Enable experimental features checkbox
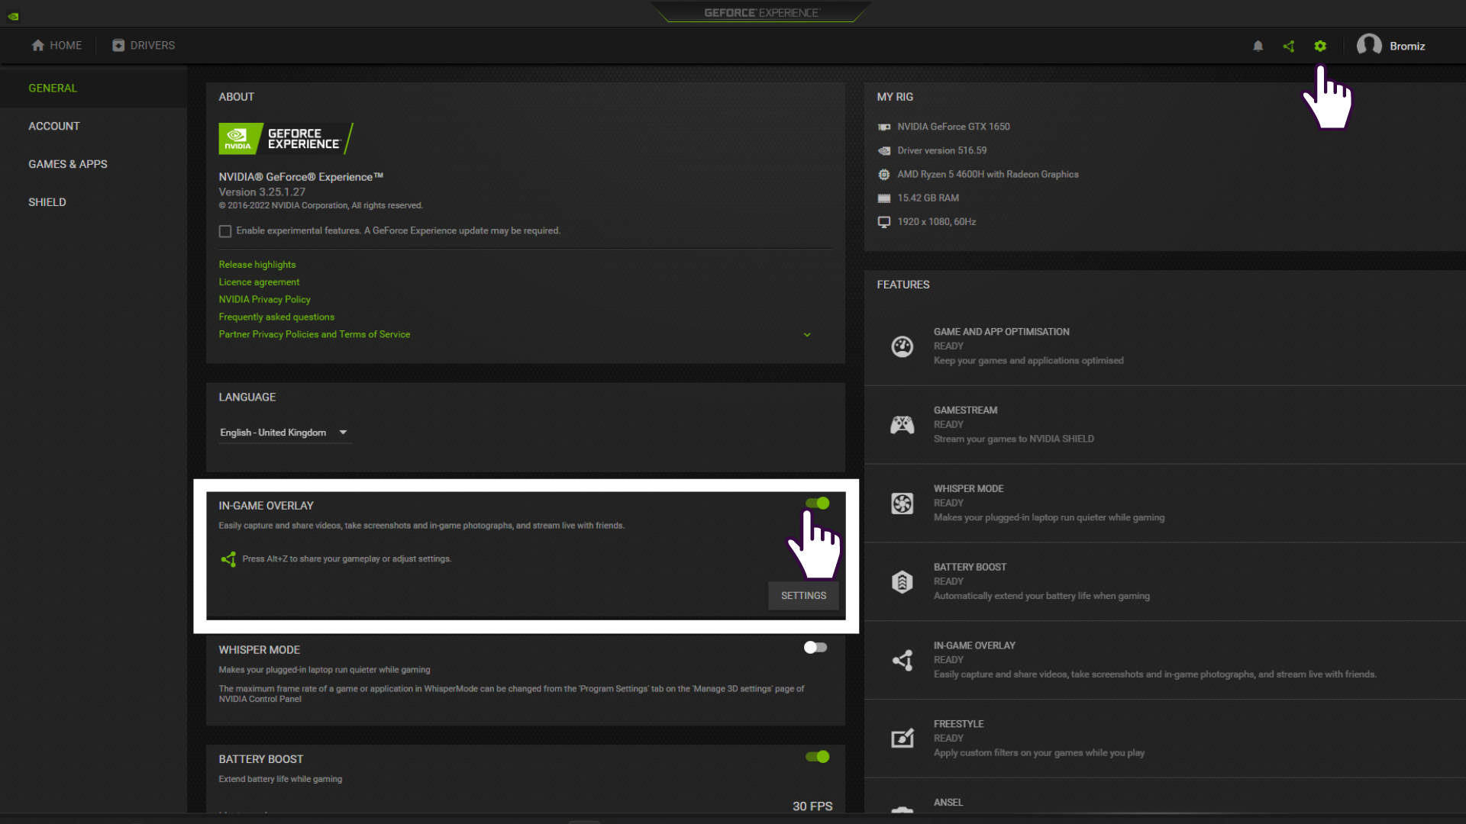The height and width of the screenshot is (824, 1466). [x=225, y=231]
